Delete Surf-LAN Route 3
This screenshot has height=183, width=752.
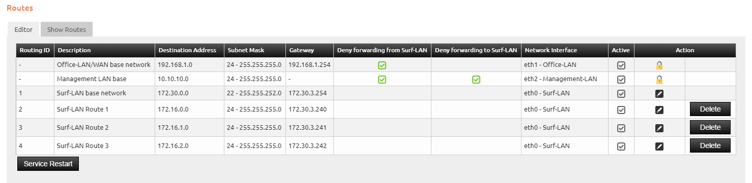(x=710, y=145)
